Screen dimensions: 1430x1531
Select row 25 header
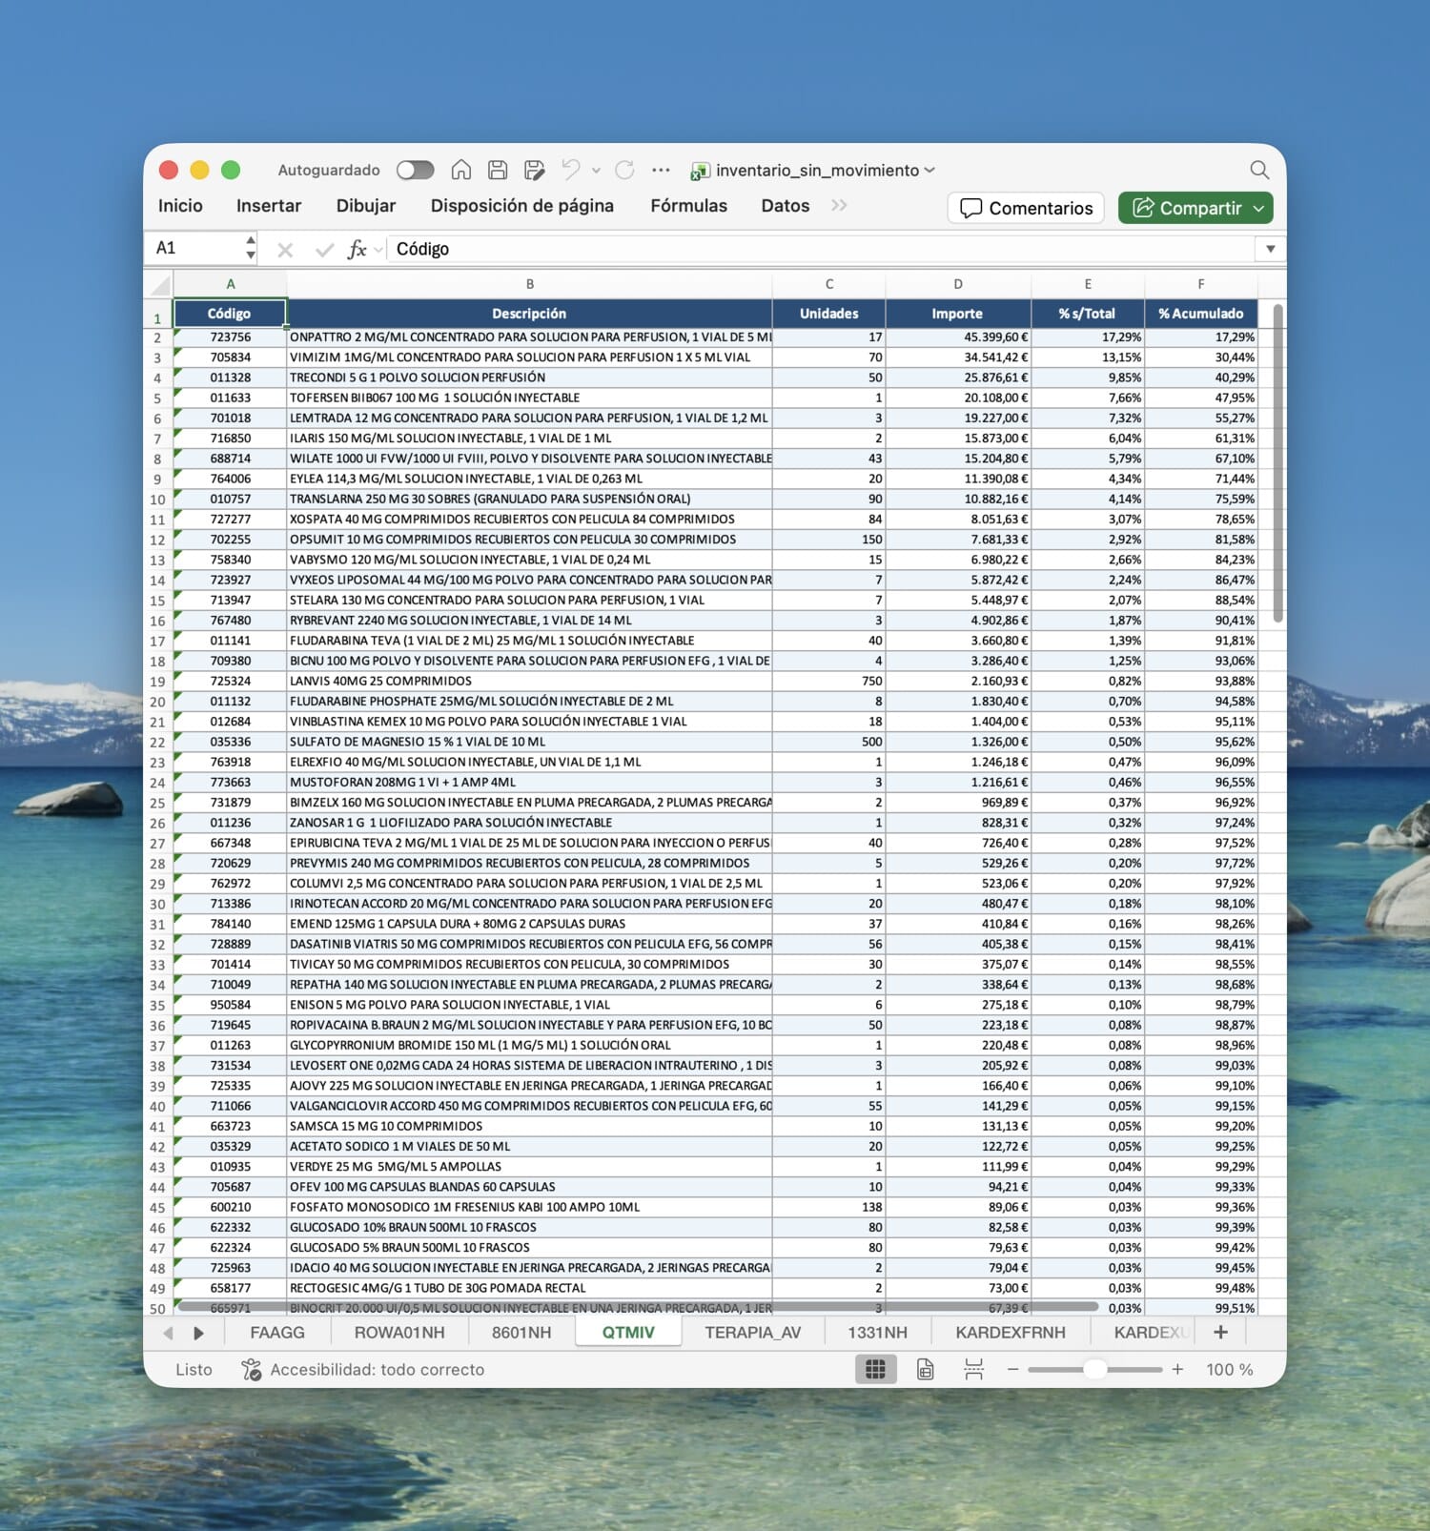pyautogui.click(x=157, y=804)
